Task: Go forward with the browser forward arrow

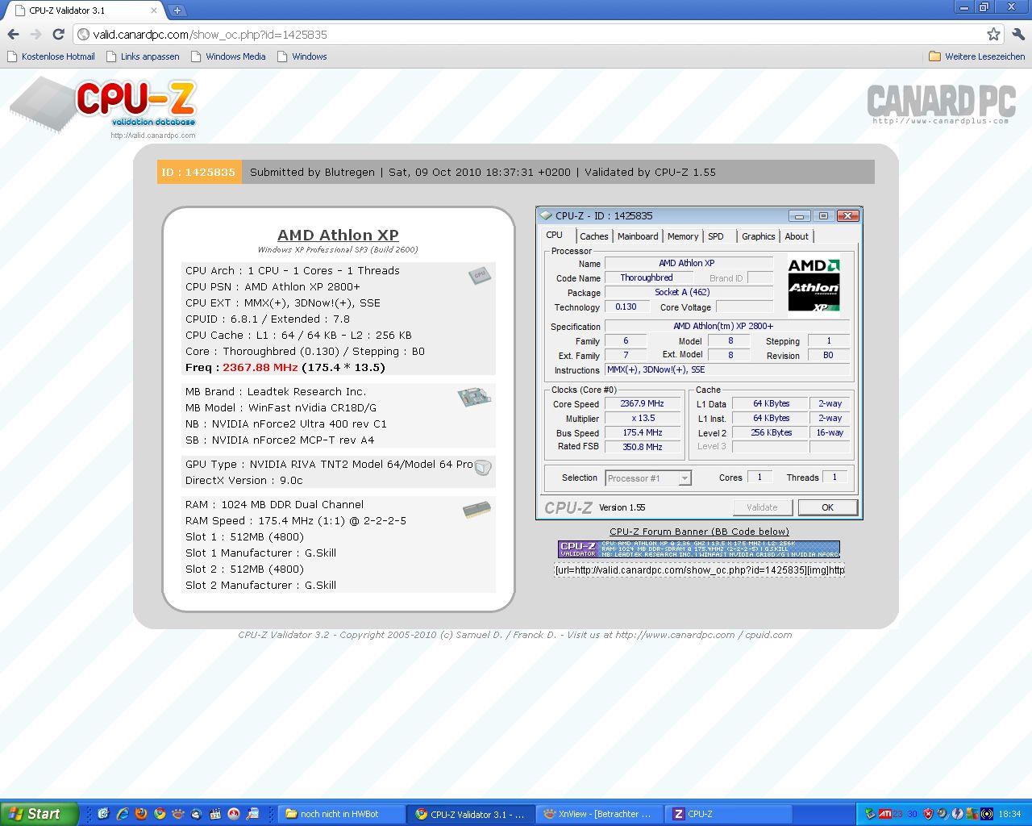Action: [35, 34]
